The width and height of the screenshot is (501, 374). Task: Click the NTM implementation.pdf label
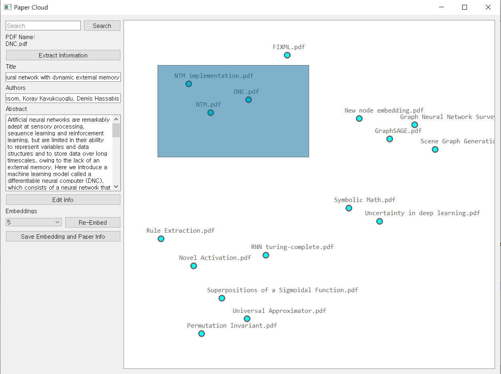click(x=214, y=75)
